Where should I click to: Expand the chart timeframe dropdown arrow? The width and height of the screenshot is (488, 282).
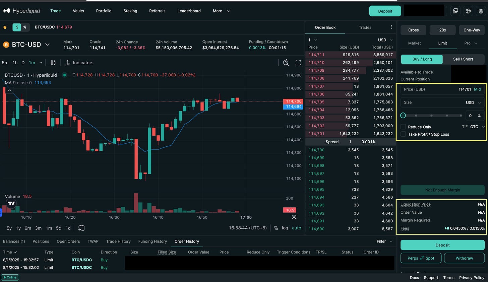click(x=41, y=63)
